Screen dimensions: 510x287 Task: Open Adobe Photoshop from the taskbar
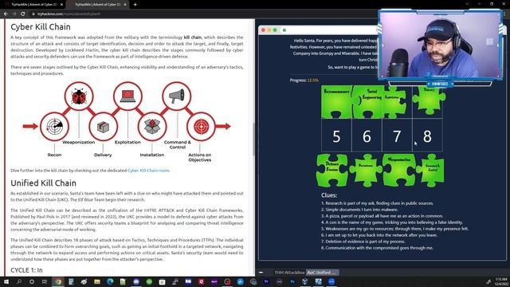point(292,281)
